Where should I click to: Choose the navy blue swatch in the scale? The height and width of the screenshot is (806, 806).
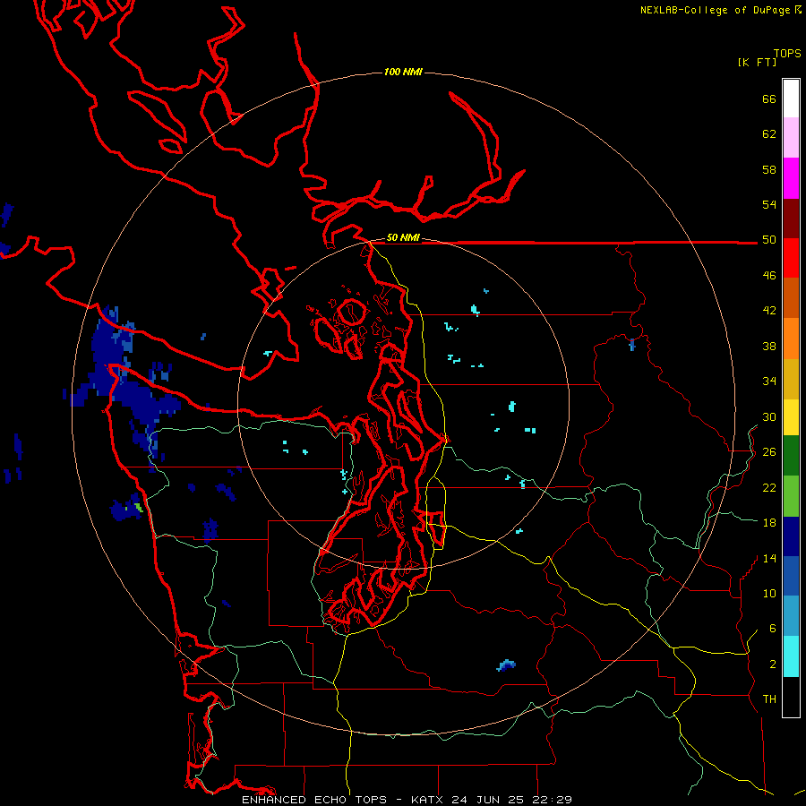click(791, 536)
